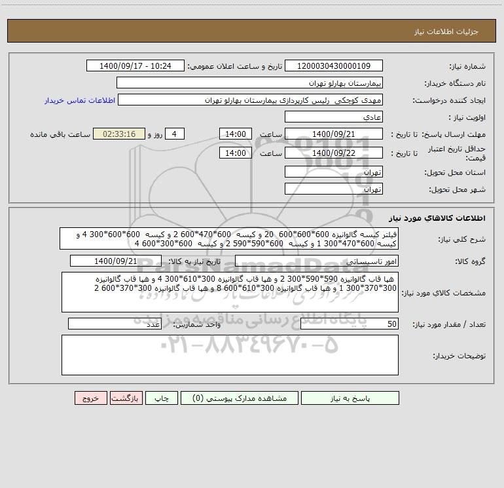Click the unit field عدد
The height and width of the screenshot is (488, 504).
click(115, 324)
